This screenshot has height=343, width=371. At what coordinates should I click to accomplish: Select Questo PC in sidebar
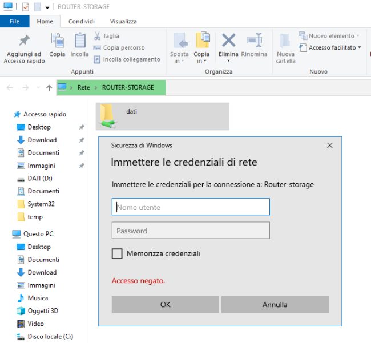[x=38, y=234]
